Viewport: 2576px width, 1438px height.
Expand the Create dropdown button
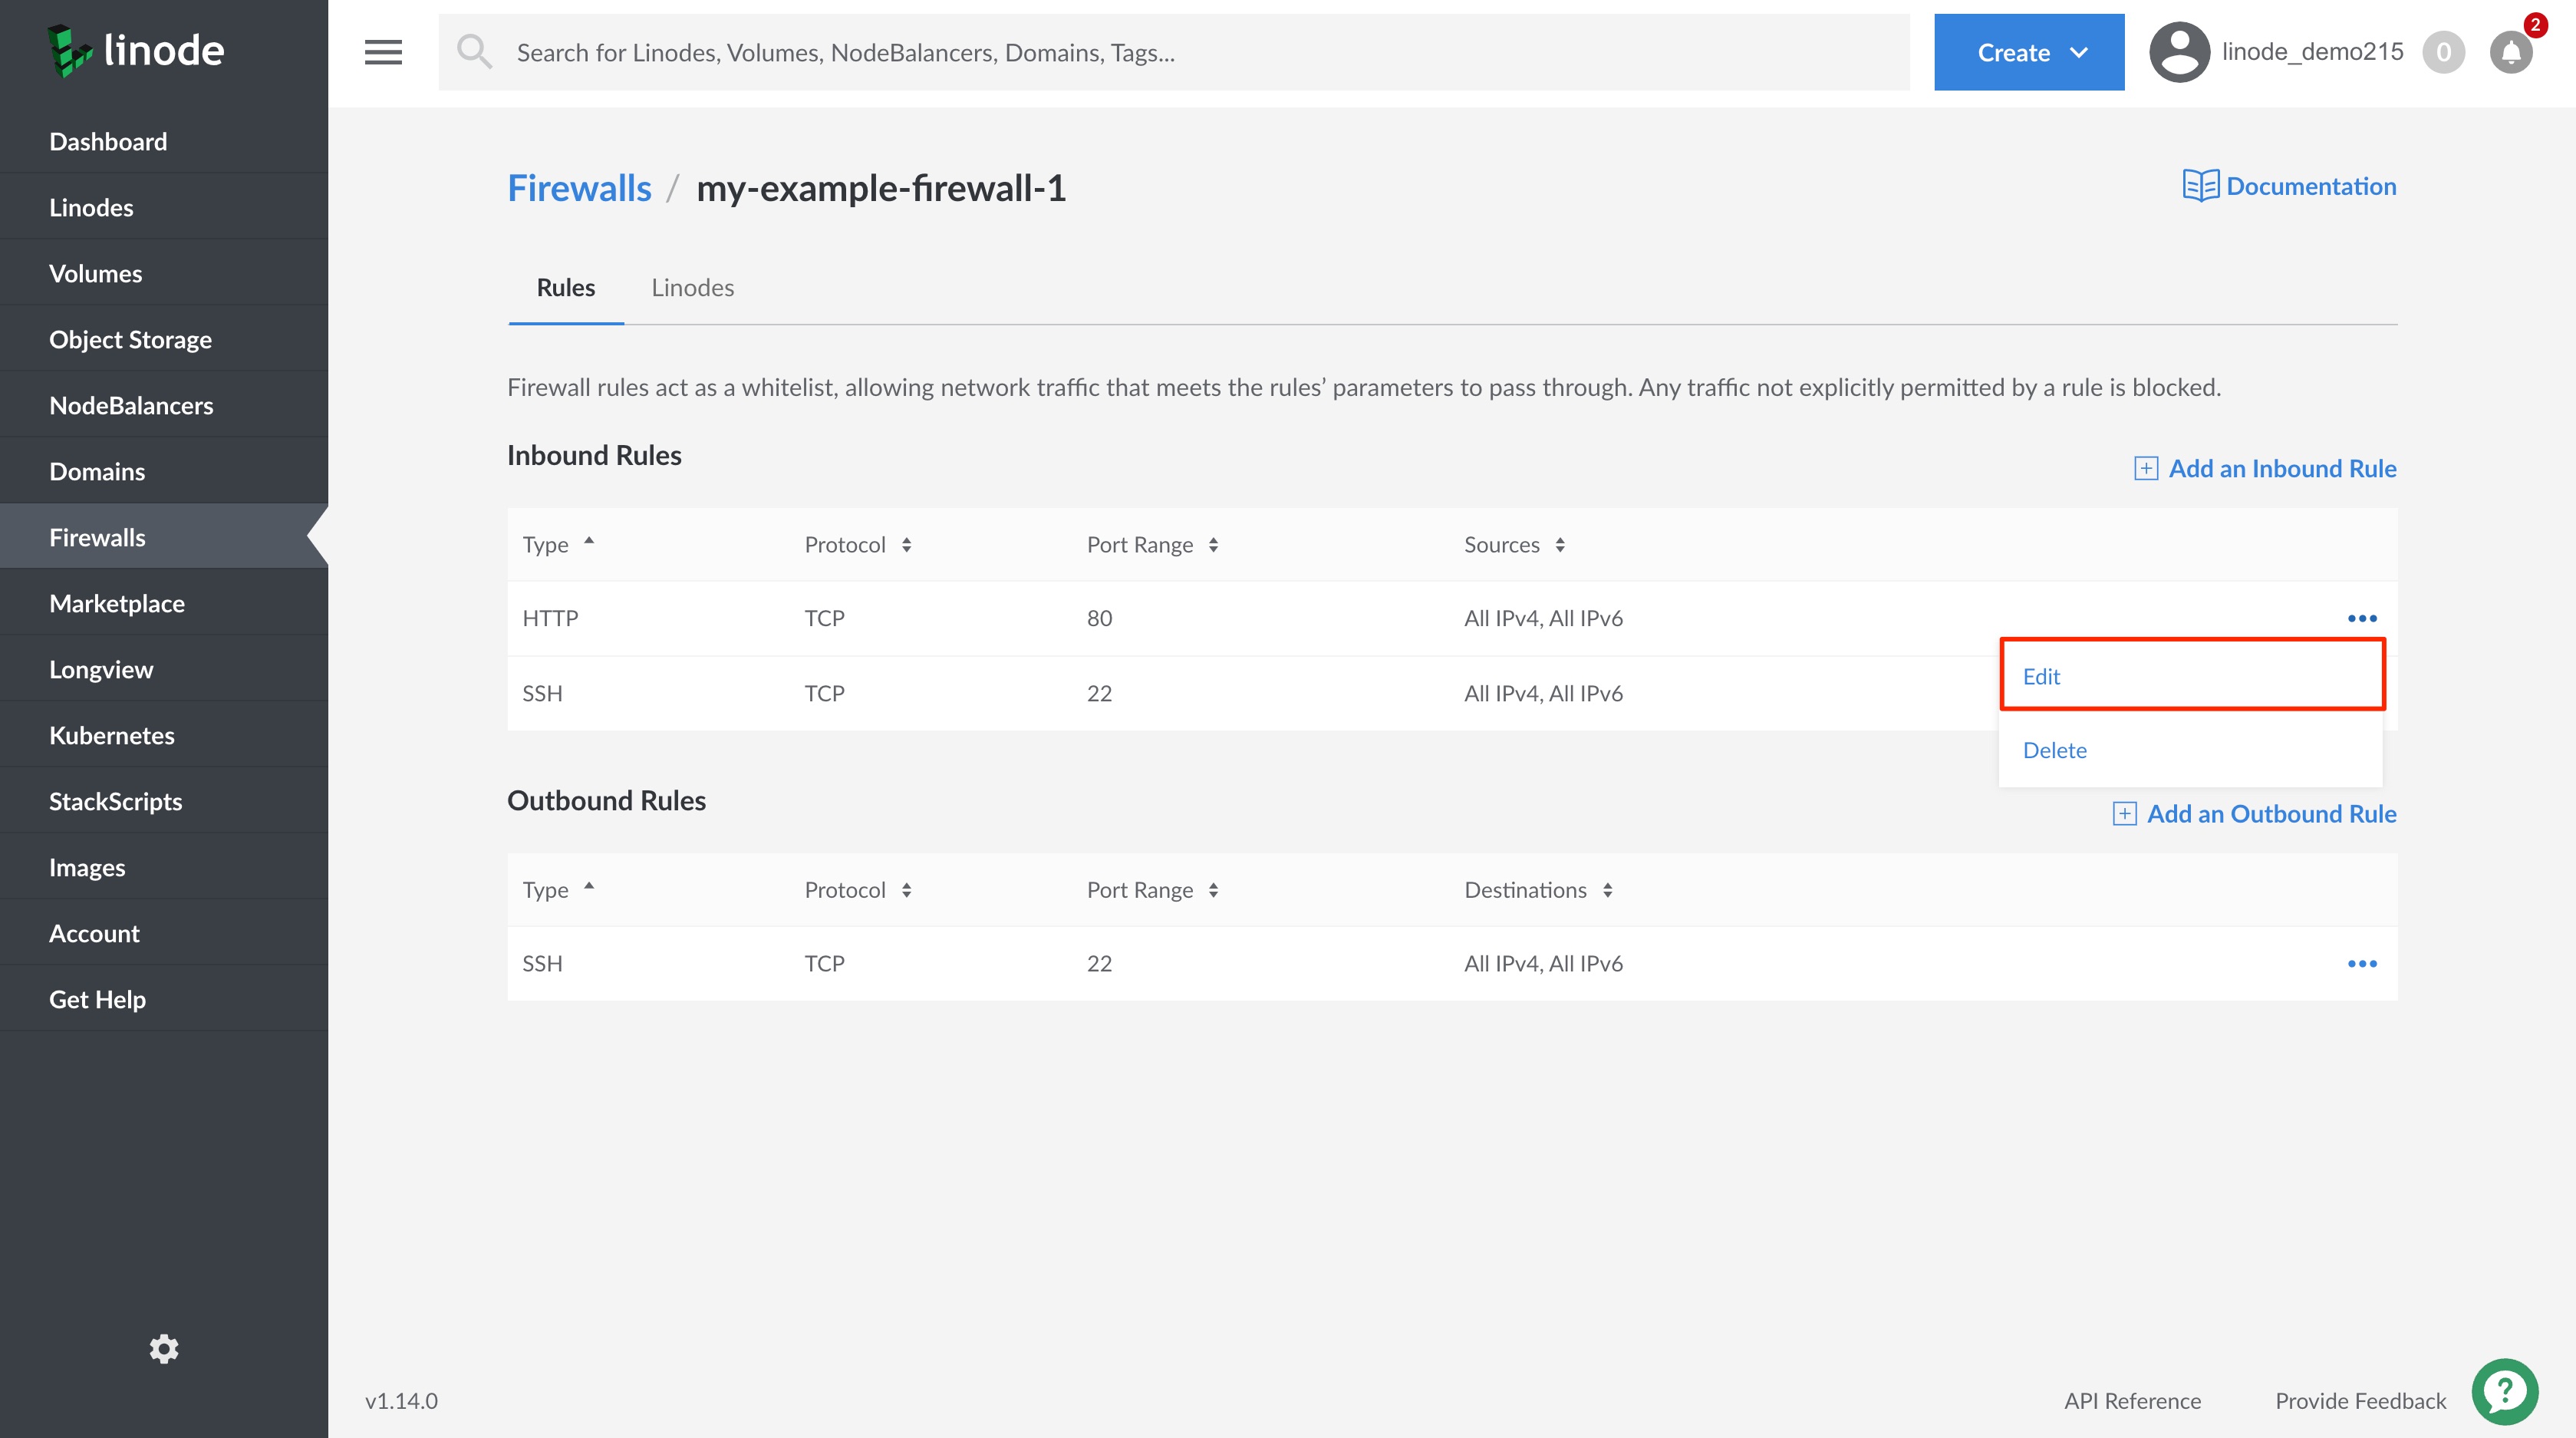coord(2029,52)
